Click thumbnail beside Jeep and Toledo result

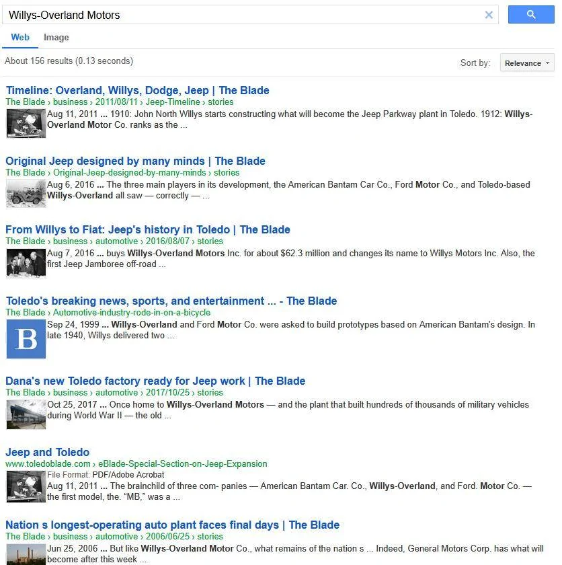[x=26, y=486]
